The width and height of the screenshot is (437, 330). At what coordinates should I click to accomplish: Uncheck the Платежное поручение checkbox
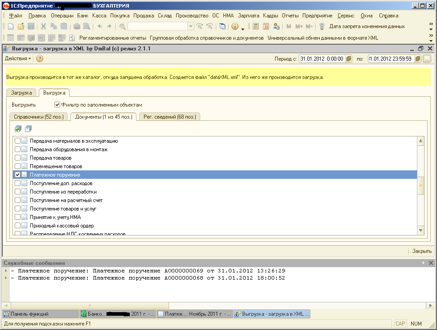17,174
